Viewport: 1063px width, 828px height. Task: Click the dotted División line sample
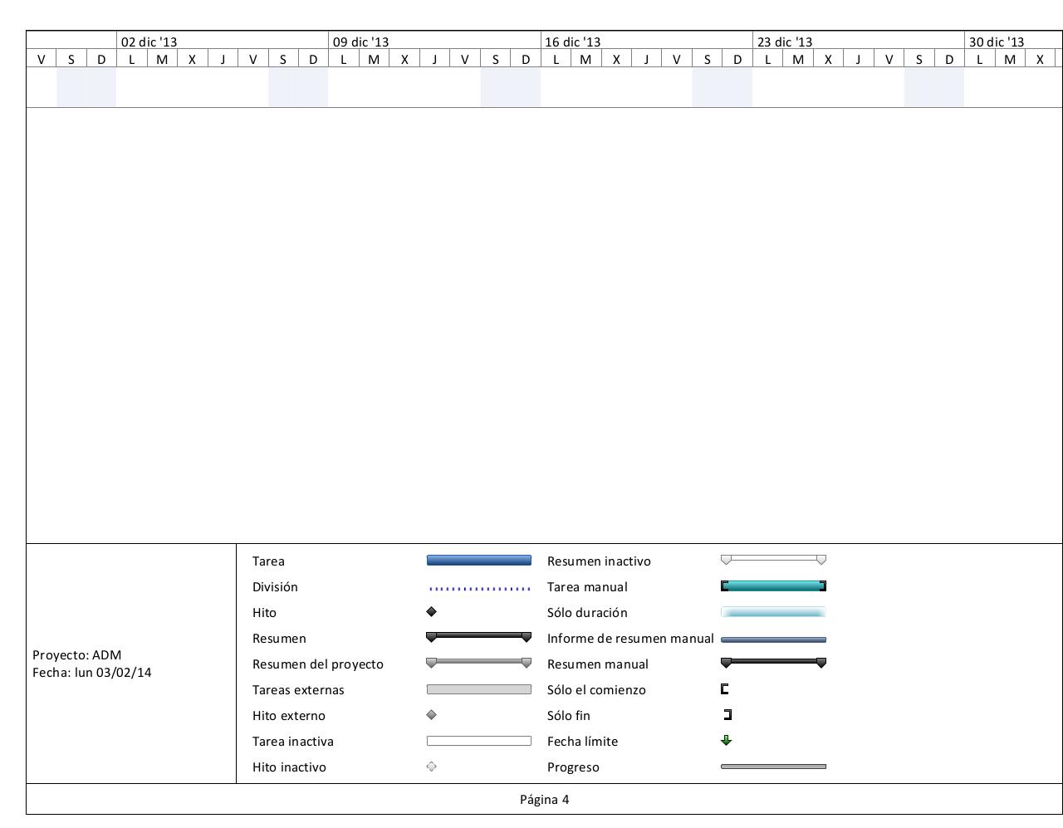[x=478, y=589]
